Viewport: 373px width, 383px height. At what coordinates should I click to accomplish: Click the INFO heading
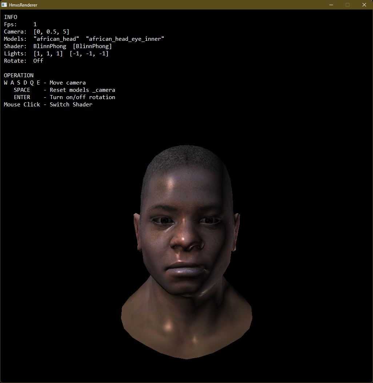click(11, 17)
